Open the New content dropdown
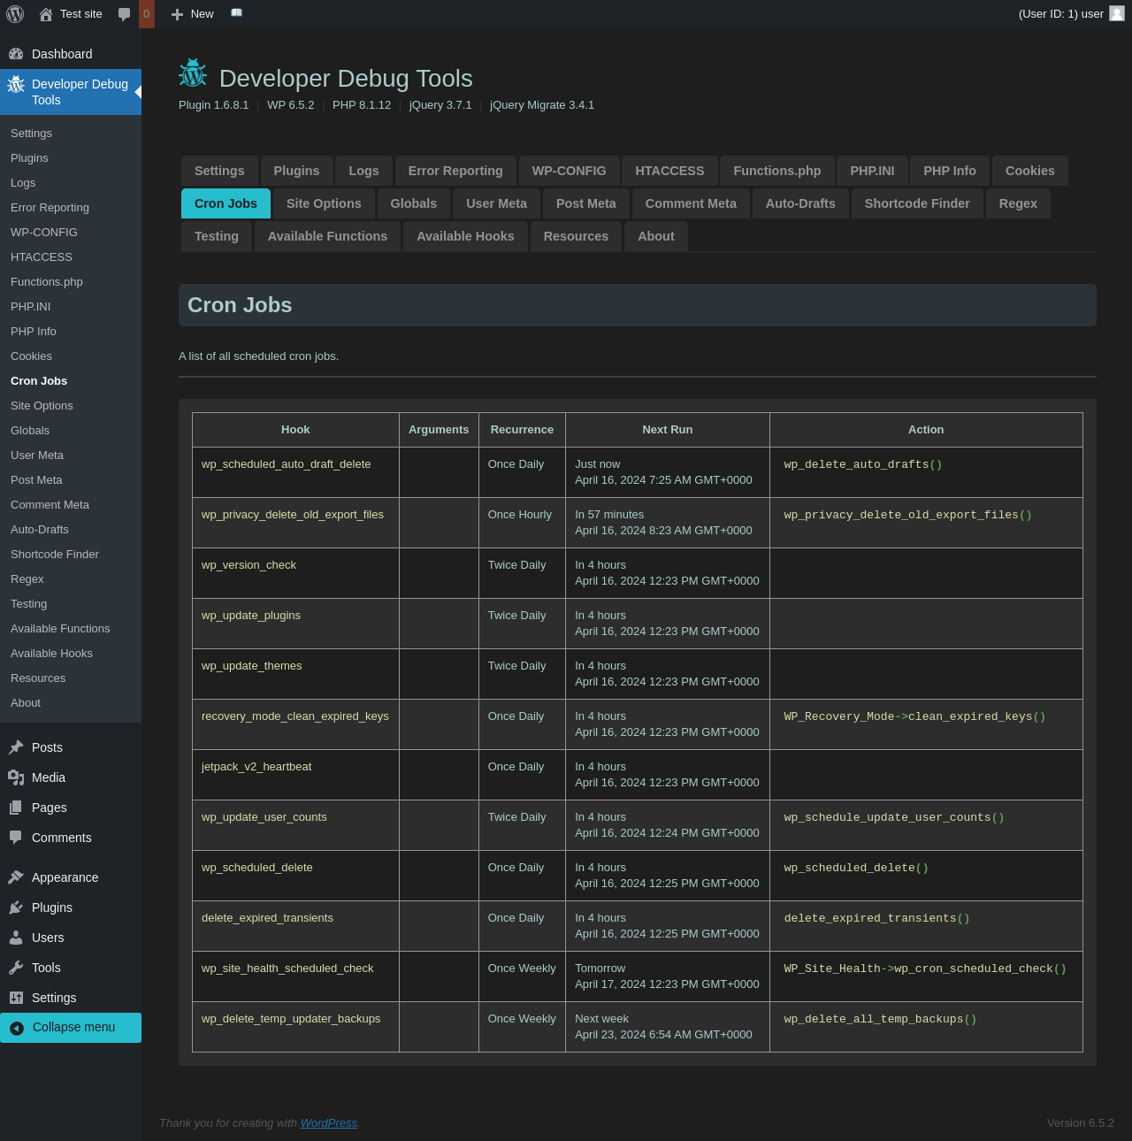 pyautogui.click(x=193, y=14)
